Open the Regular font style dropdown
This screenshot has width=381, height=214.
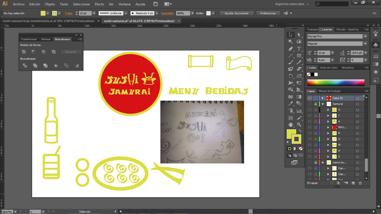(x=365, y=44)
